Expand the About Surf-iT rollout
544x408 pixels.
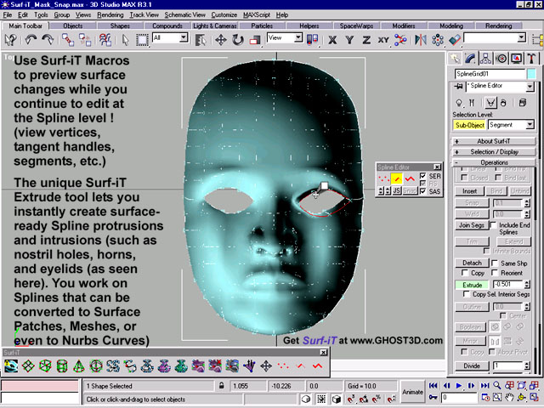(x=494, y=141)
